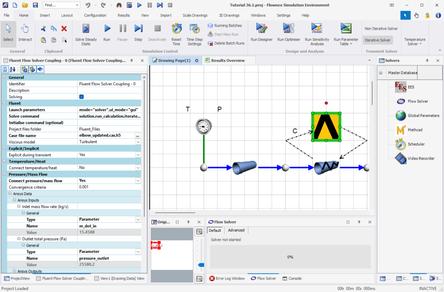Open the Error Log Window tab
Image resolution: width=444 pixels, height=292 pixels.
[x=227, y=279]
